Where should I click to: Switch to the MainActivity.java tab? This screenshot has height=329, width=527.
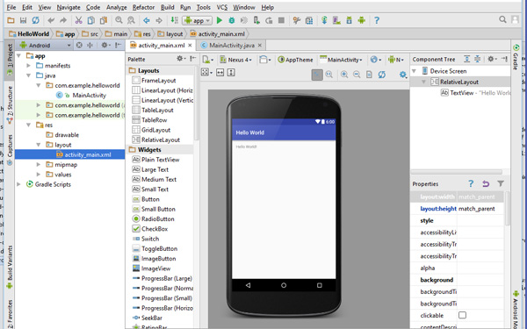(232, 45)
